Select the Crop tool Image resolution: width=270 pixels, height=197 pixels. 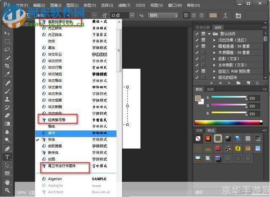point(7,66)
